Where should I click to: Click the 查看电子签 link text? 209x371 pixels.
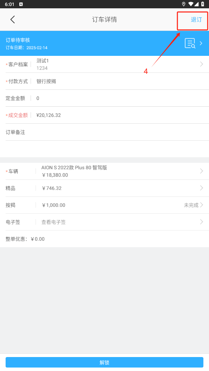[x=54, y=222]
